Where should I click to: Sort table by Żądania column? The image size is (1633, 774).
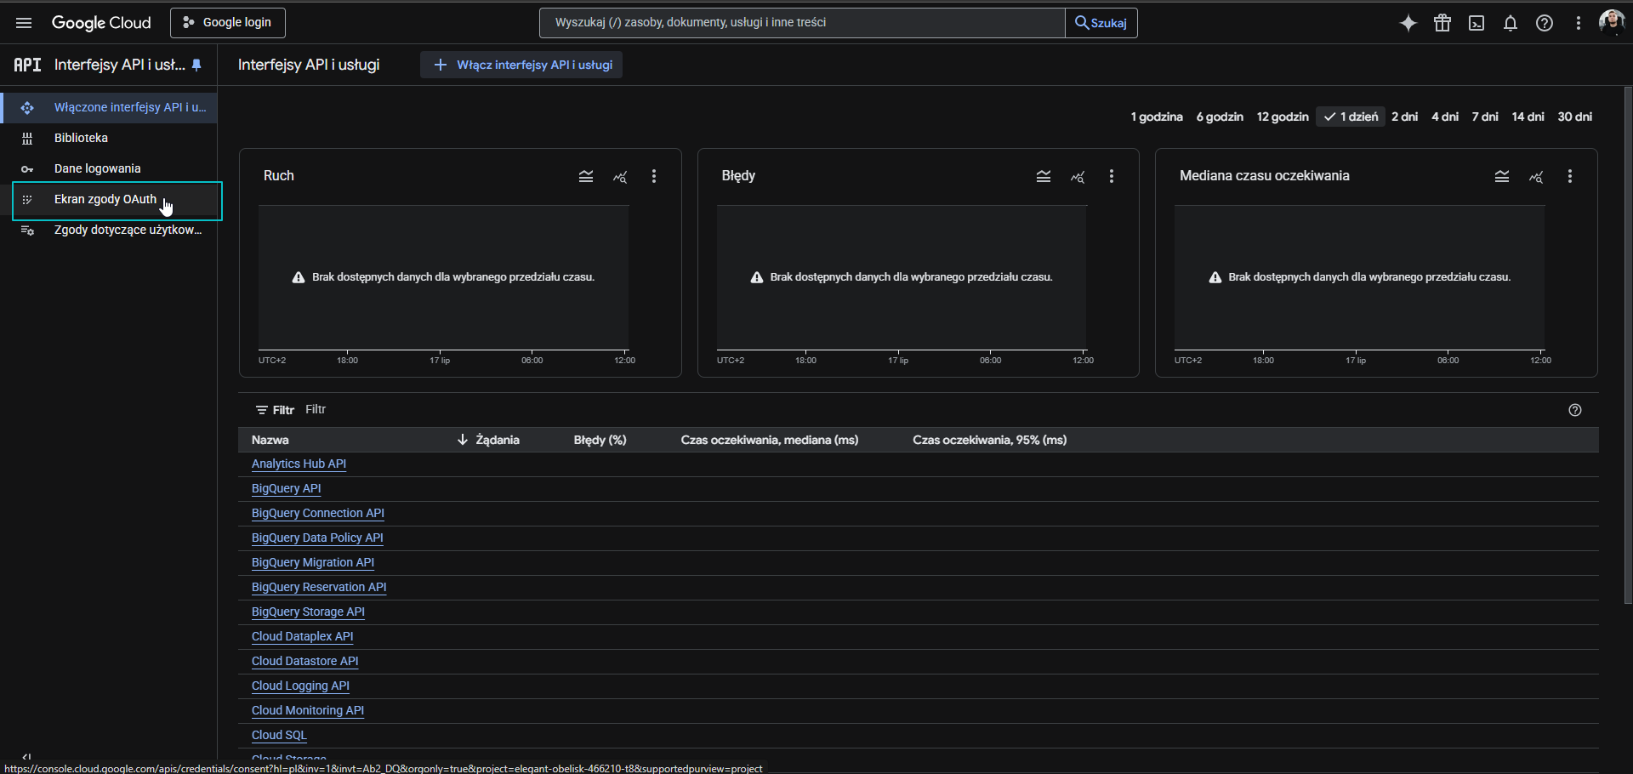(x=497, y=440)
